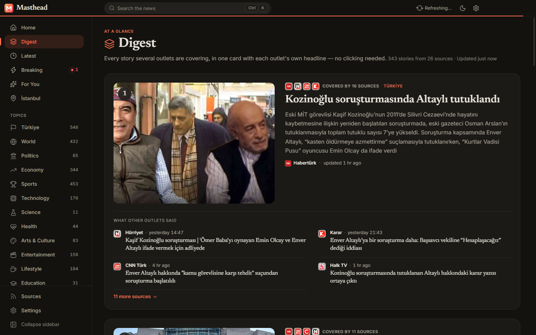Click the Masthead logo icon
This screenshot has height=335, width=536.
(x=9, y=8)
